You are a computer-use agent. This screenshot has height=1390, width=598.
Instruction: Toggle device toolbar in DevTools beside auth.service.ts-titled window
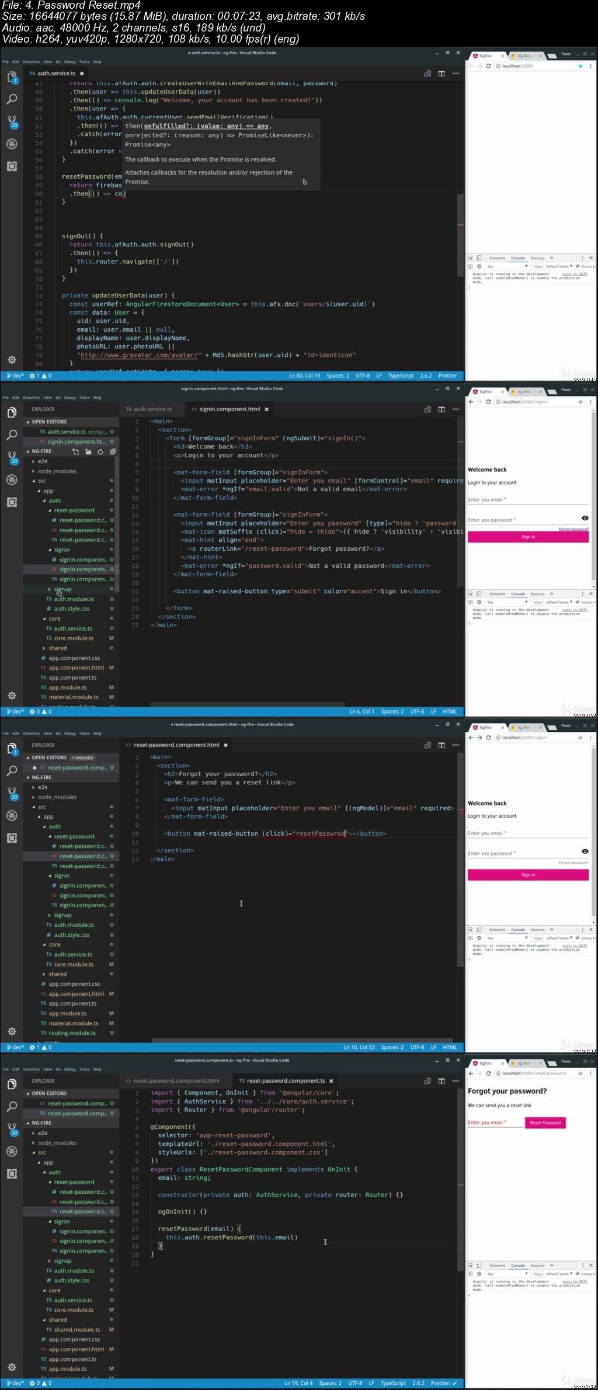[x=478, y=258]
